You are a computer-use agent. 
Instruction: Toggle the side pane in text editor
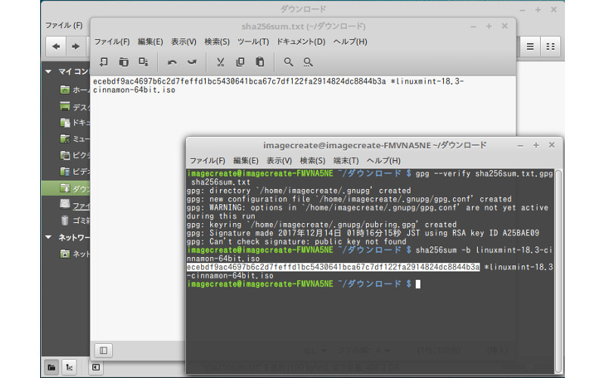[x=104, y=350]
